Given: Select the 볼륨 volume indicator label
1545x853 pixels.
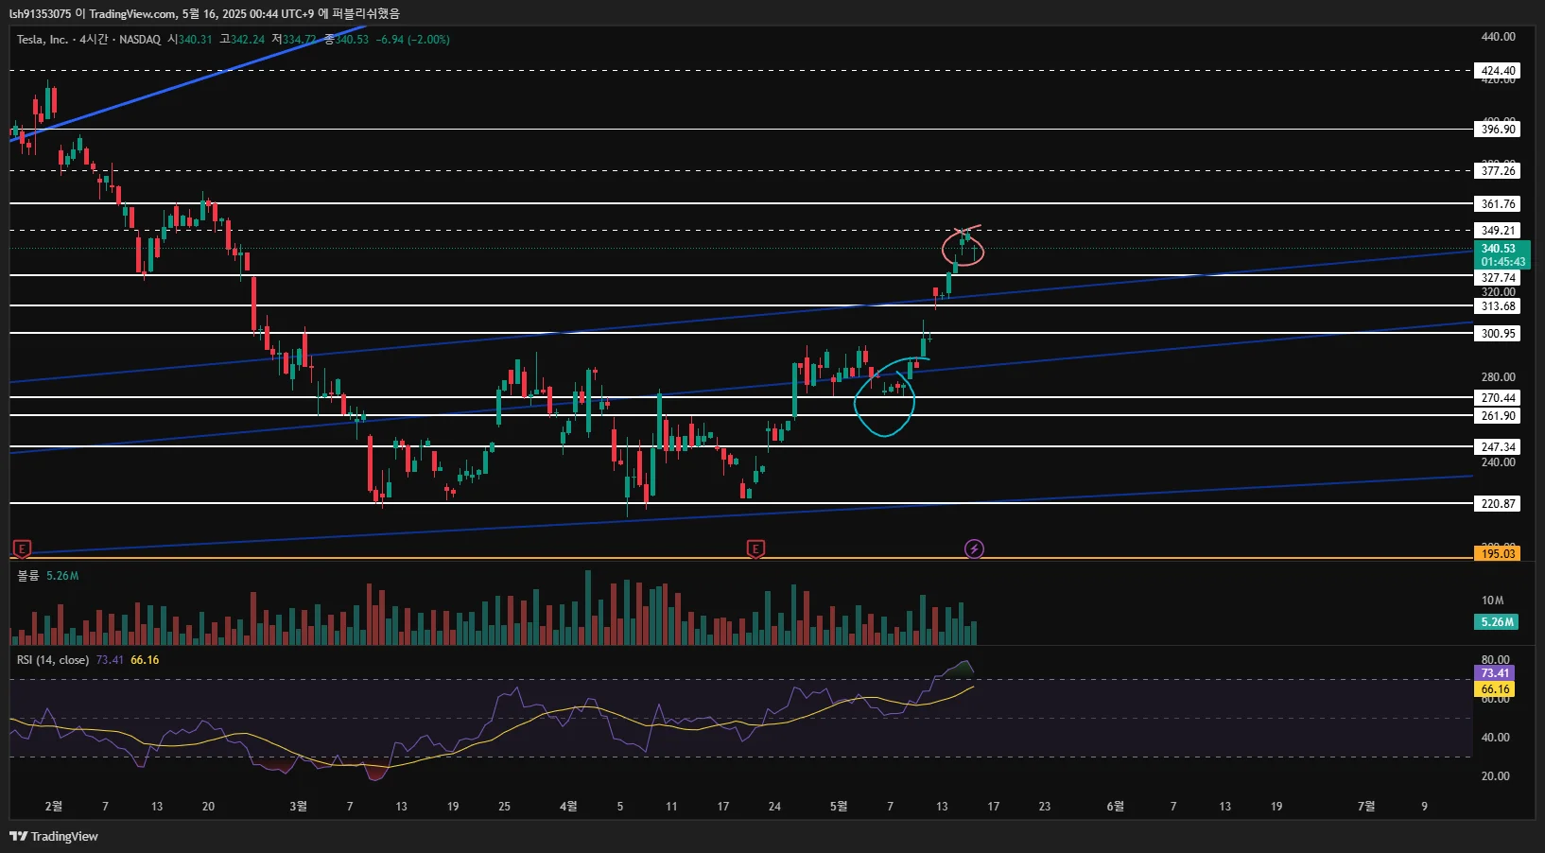Looking at the screenshot, I should click(x=28, y=576).
